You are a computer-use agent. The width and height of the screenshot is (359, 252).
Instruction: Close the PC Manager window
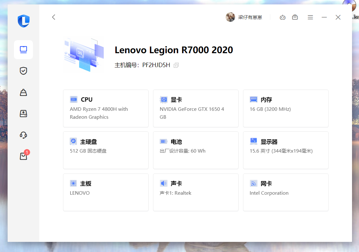click(338, 17)
